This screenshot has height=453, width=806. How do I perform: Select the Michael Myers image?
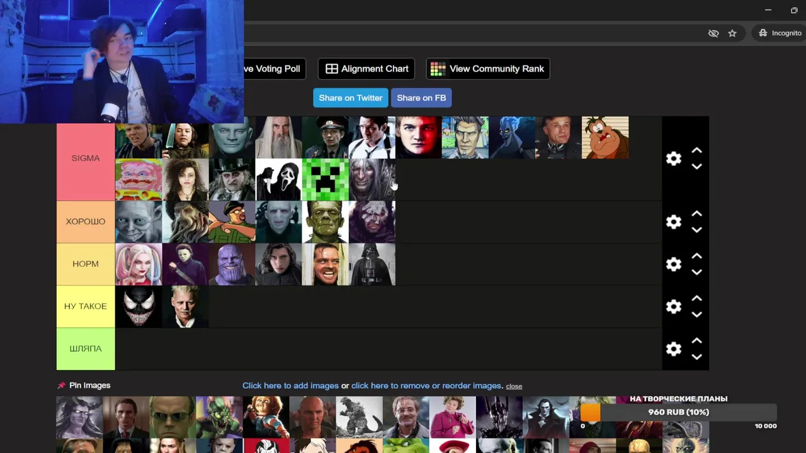tap(186, 264)
